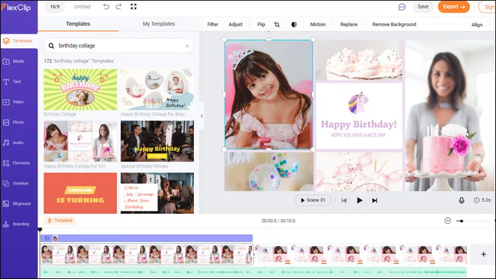Click the green audio waveform track
The width and height of the screenshot is (496, 279).
[x=254, y=272]
